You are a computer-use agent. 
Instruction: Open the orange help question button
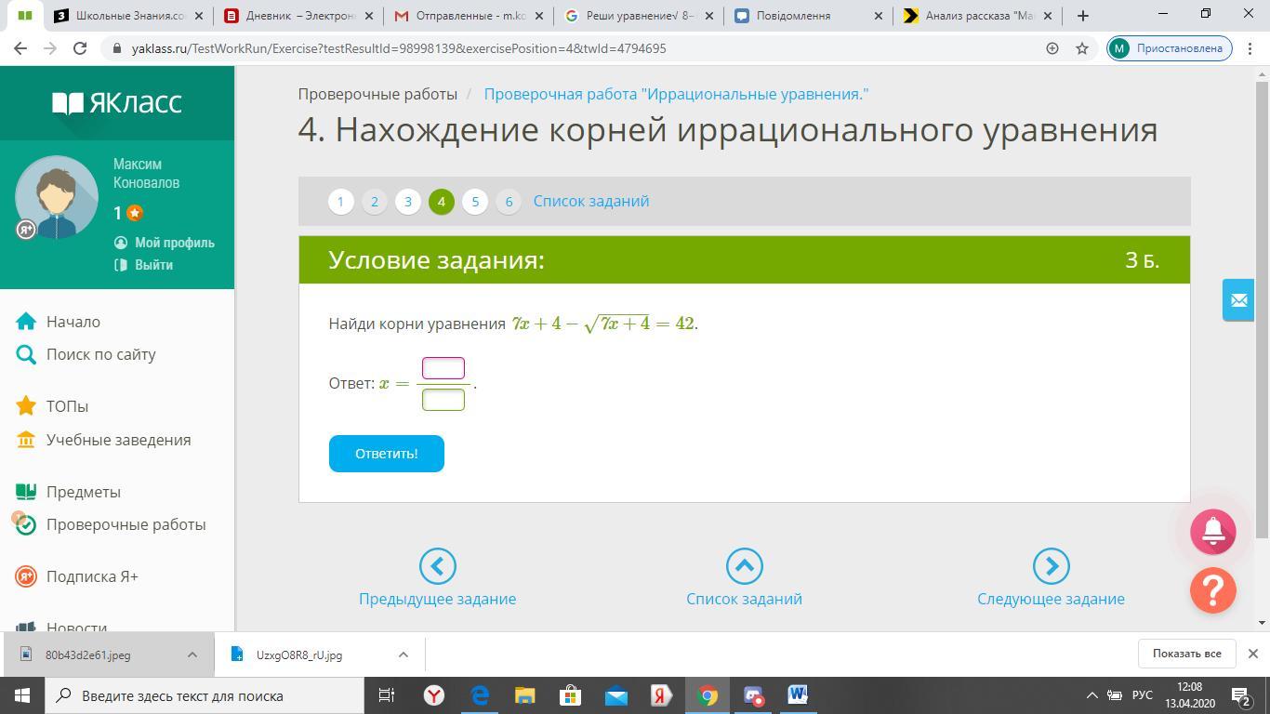[1213, 590]
